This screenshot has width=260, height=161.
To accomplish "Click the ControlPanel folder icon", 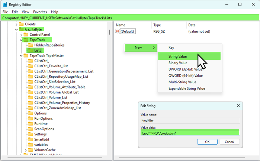I will pos(26,35).
